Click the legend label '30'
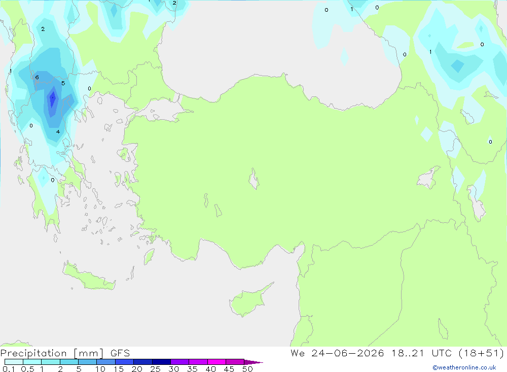 coord(174,369)
